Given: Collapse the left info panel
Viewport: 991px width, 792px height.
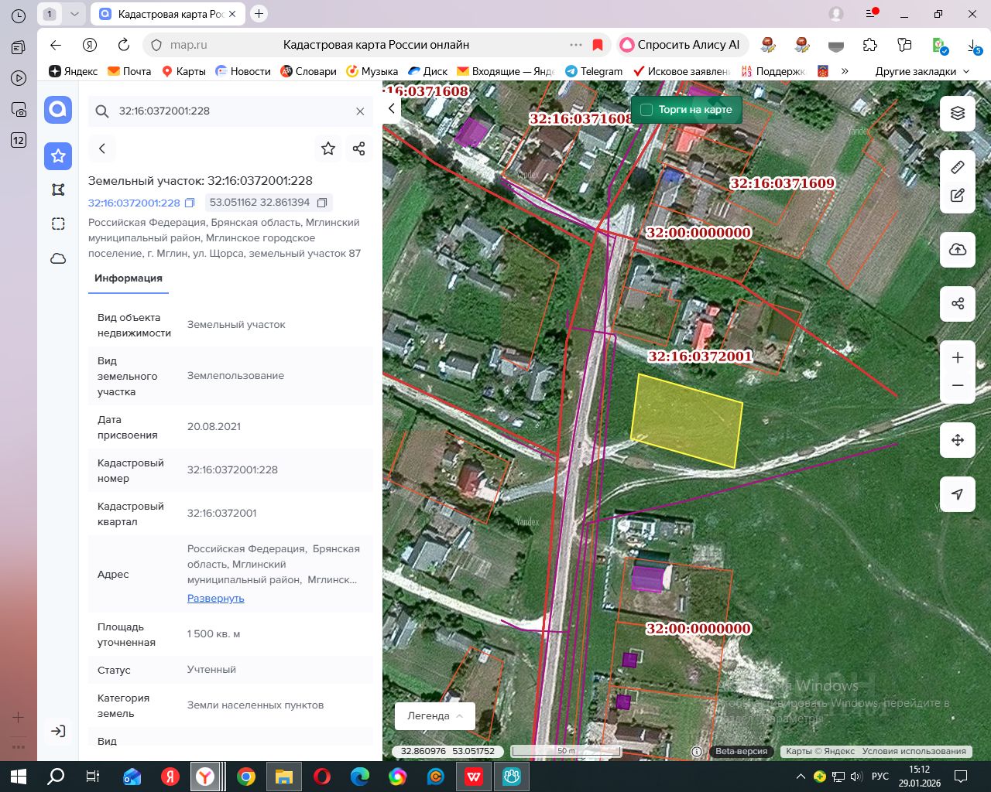Looking at the screenshot, I should pyautogui.click(x=392, y=109).
